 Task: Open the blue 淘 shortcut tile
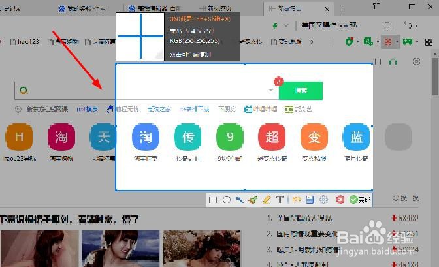(x=146, y=137)
